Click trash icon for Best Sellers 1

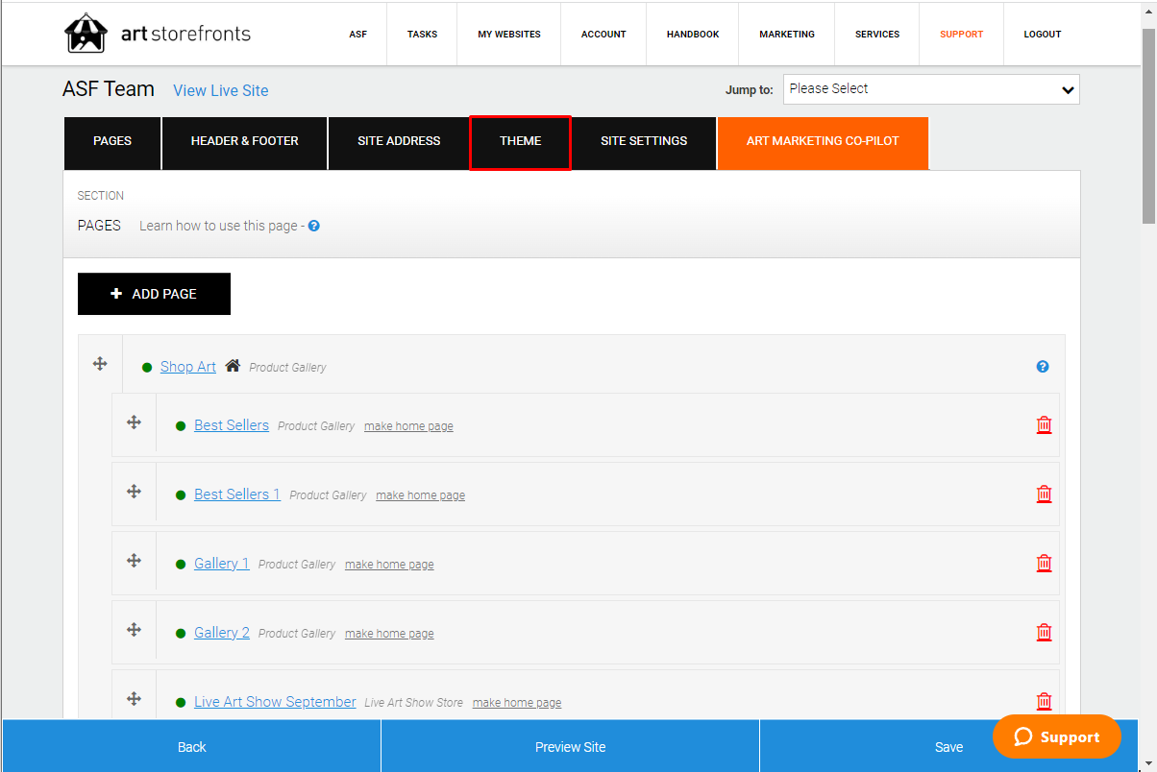[1044, 495]
